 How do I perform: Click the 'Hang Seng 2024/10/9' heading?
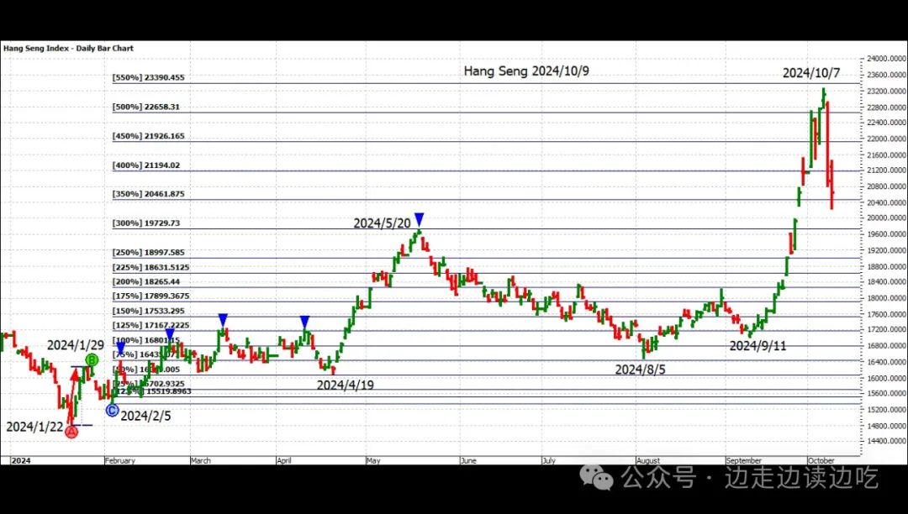click(526, 71)
